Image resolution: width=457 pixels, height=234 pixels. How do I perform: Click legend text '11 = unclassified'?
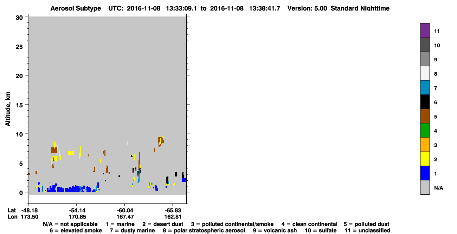pyautogui.click(x=367, y=230)
